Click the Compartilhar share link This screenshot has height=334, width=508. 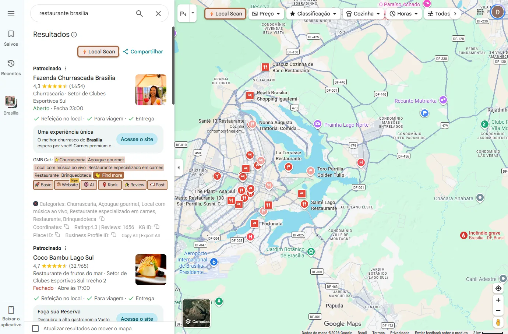143,52
